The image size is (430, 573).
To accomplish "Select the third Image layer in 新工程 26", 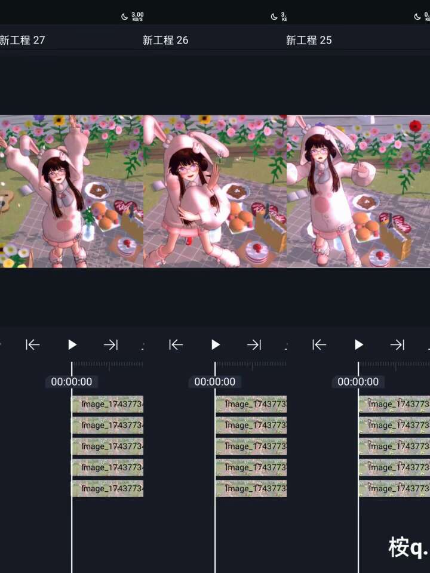I will (x=251, y=446).
